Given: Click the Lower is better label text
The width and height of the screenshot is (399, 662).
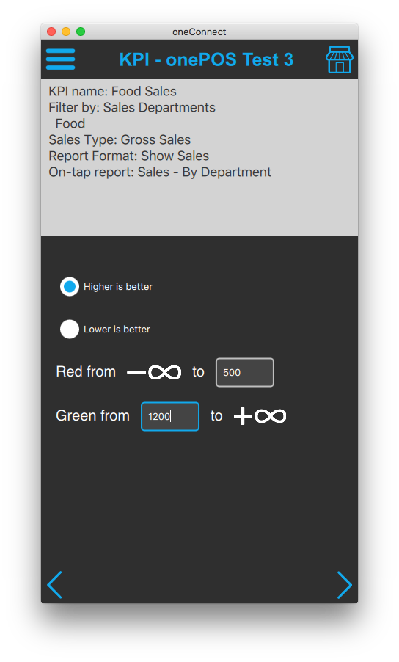Looking at the screenshot, I should point(117,330).
